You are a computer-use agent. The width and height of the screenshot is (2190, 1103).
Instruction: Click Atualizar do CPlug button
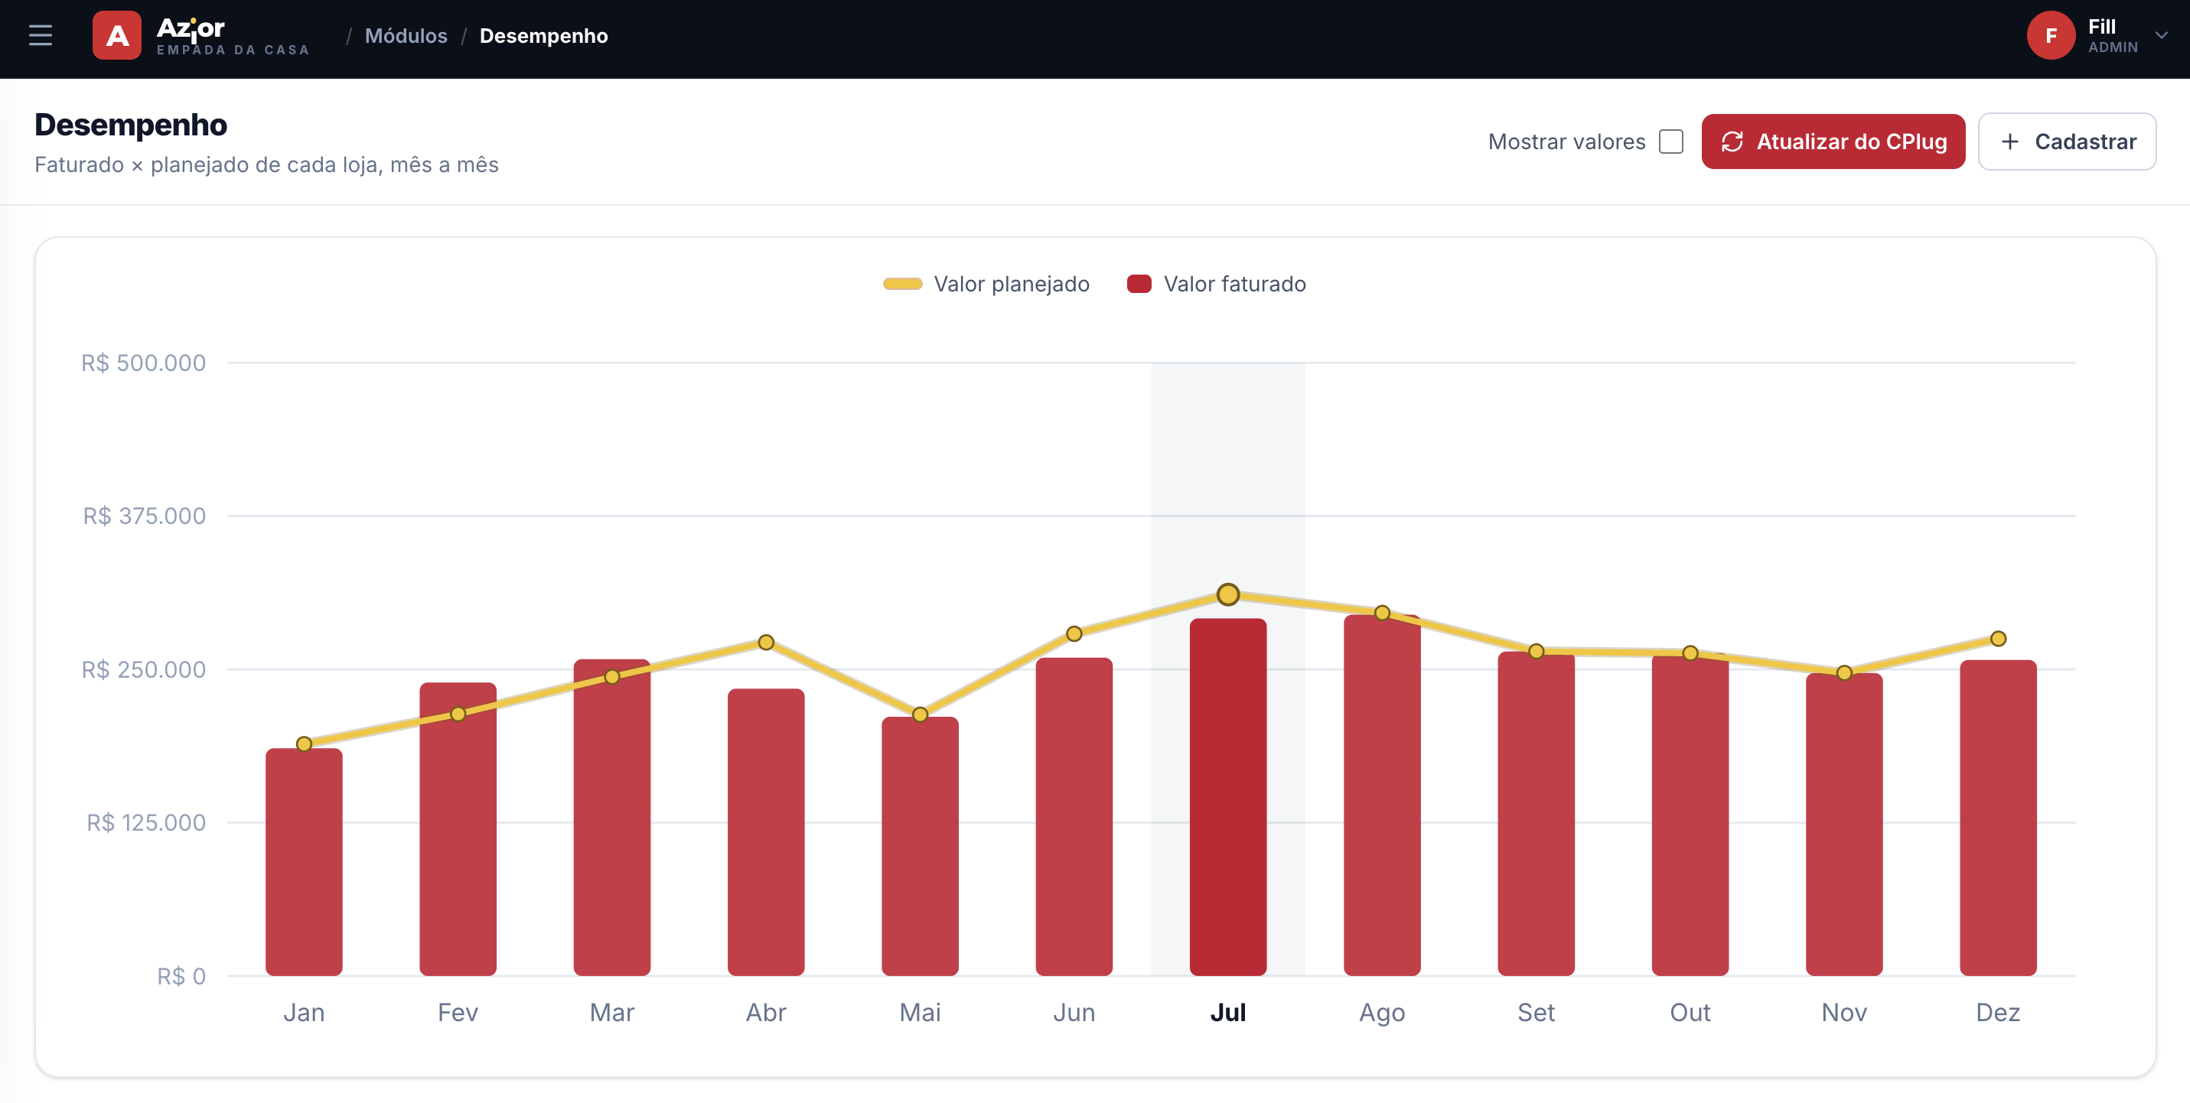tap(1833, 142)
